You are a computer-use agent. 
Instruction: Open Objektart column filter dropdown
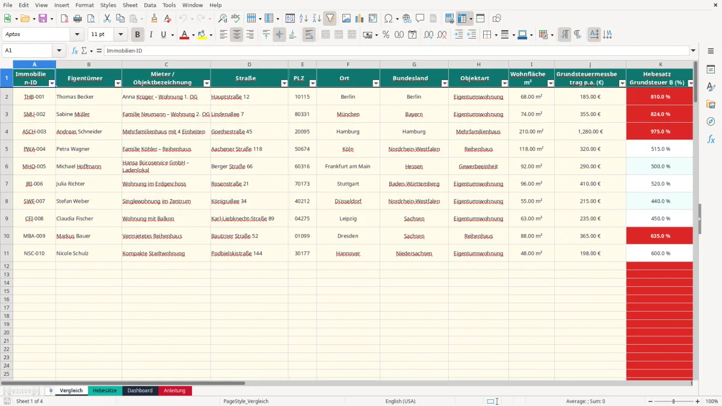504,83
